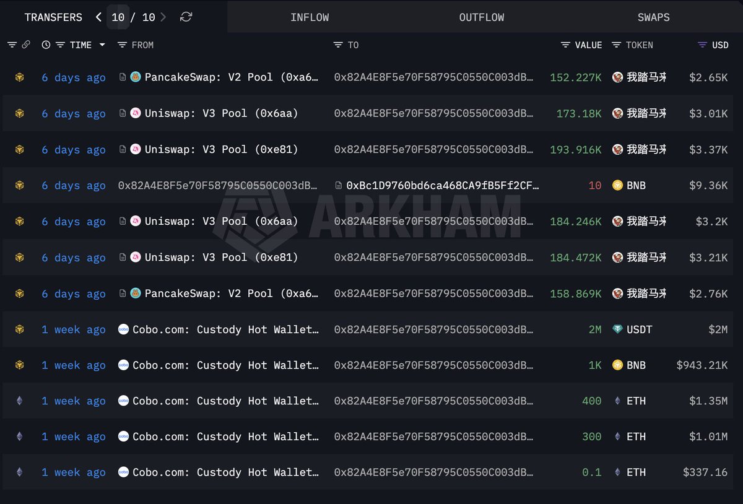Open PancakeSwap V2 Pool link in 152.227K row
This screenshot has height=504, width=743.
[x=232, y=77]
